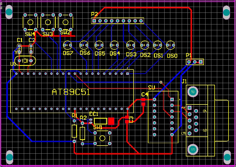Select the bottom-left board mounting hole

pyautogui.click(x=10, y=157)
